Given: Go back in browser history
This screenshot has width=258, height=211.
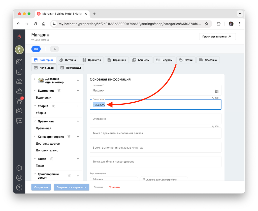Looking at the screenshot, I should click(18, 24).
